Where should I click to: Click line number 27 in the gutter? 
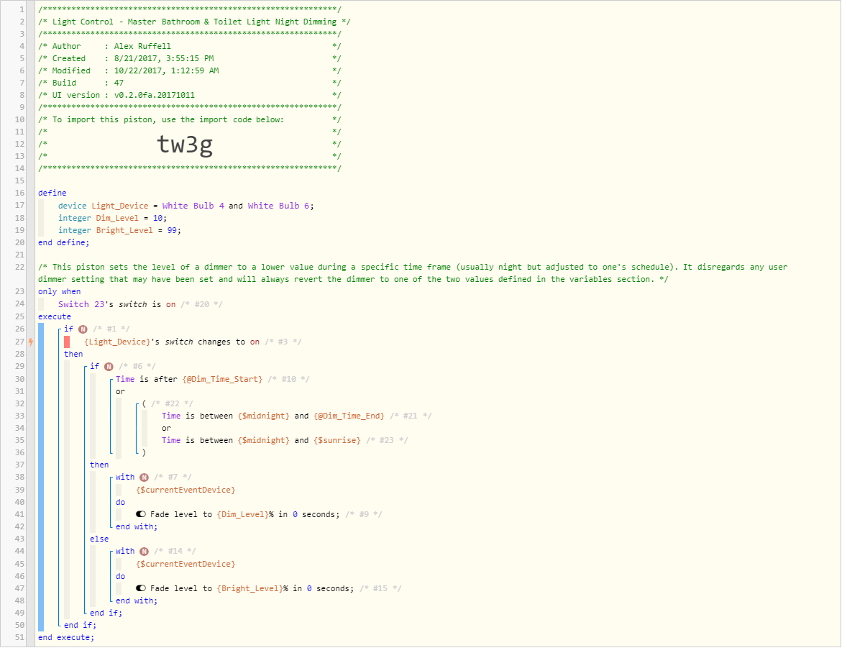coord(19,342)
